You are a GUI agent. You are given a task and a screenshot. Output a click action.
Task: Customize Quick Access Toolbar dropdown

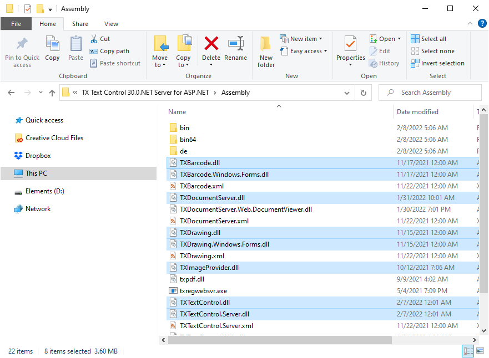point(50,9)
